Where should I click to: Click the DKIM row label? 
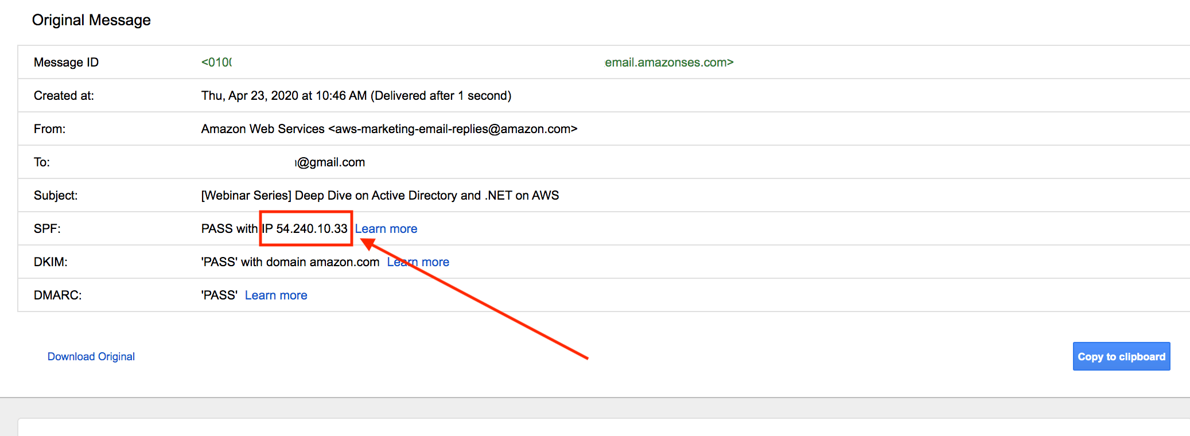pos(50,262)
